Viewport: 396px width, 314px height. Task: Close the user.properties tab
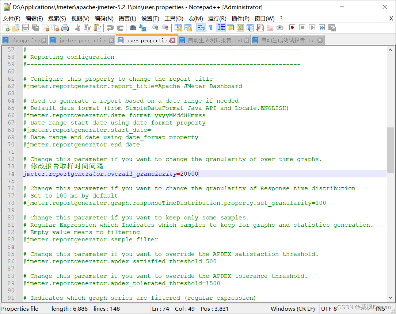click(x=173, y=40)
